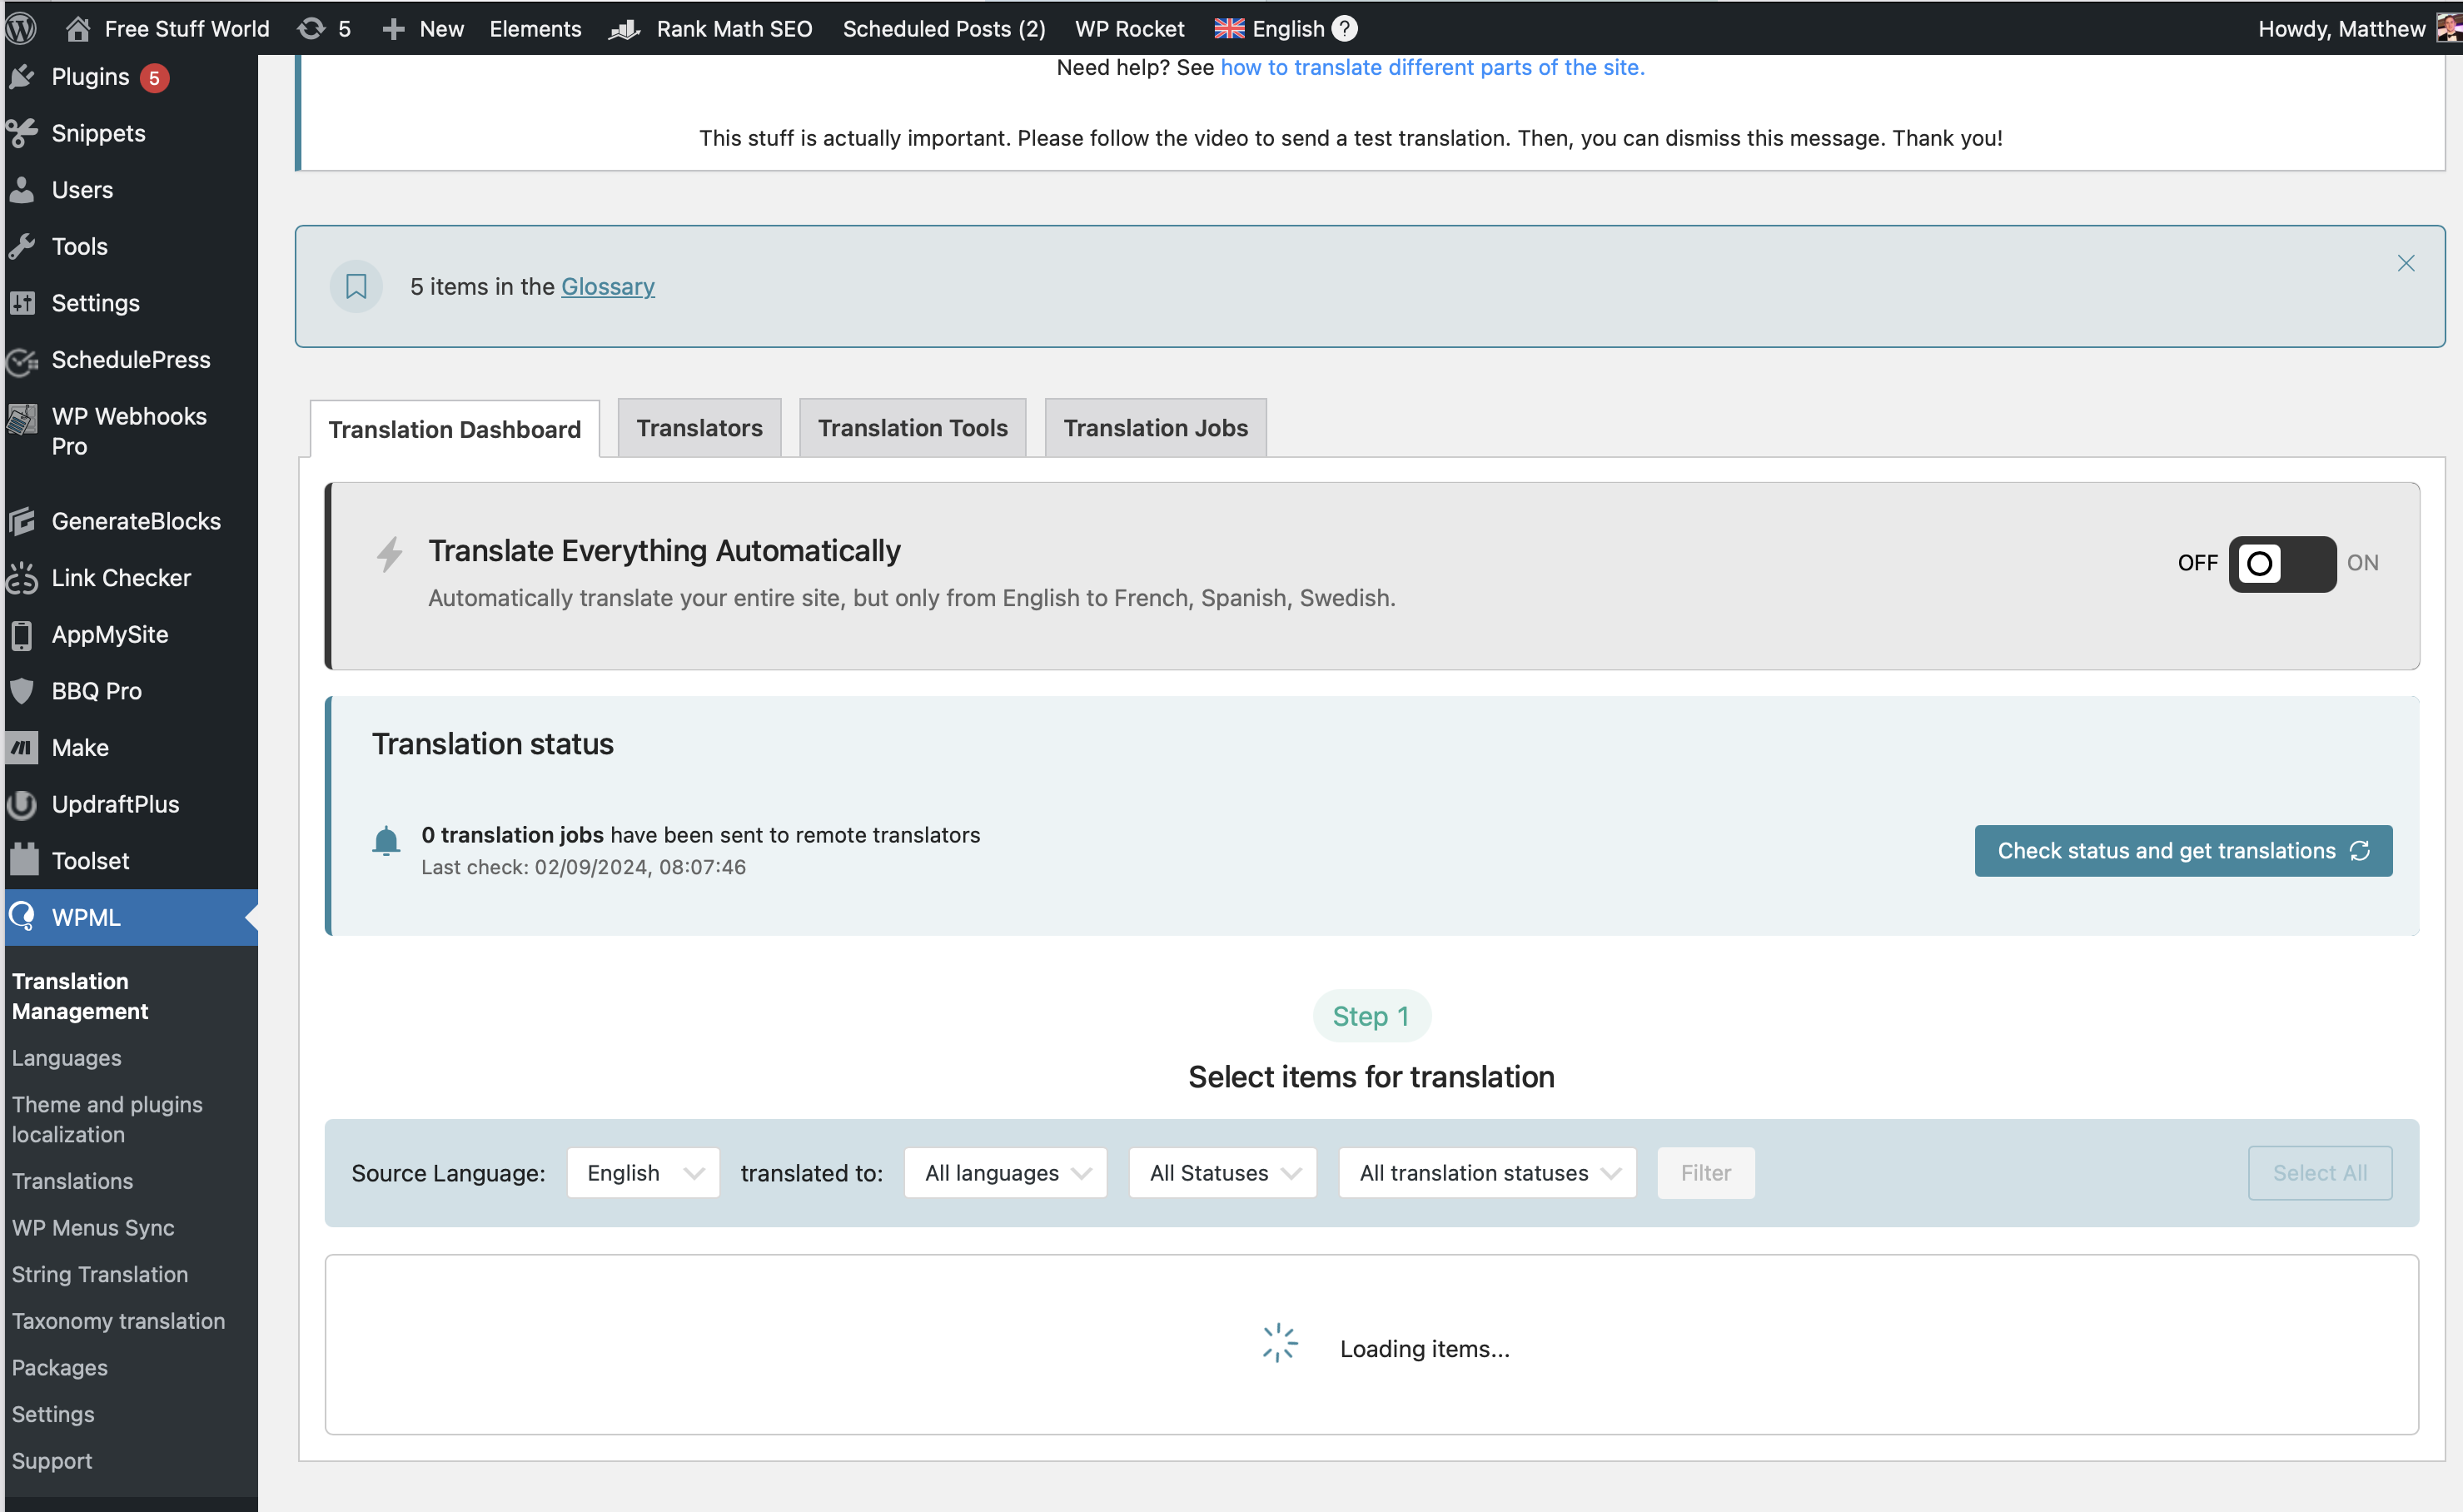Open WPML Support submenu item
This screenshot has height=1512, width=2463.
(52, 1460)
